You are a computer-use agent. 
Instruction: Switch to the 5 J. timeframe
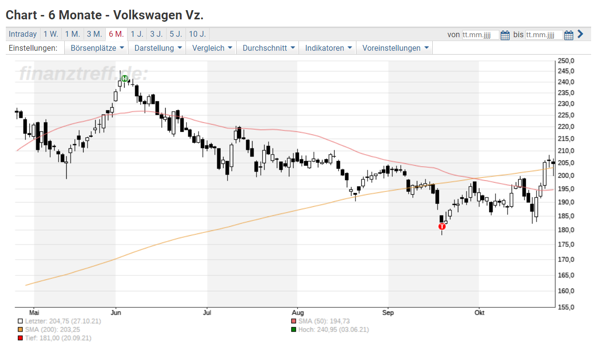click(175, 34)
